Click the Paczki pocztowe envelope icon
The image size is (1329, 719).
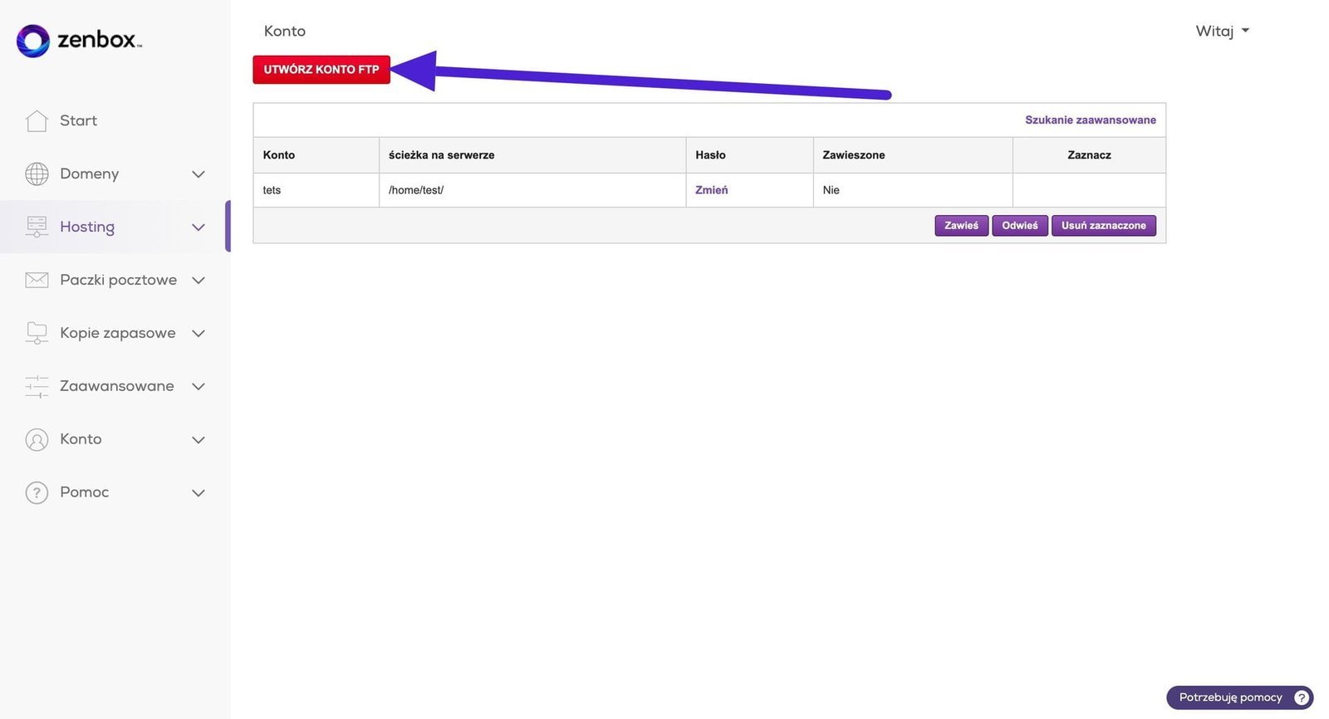pos(37,280)
